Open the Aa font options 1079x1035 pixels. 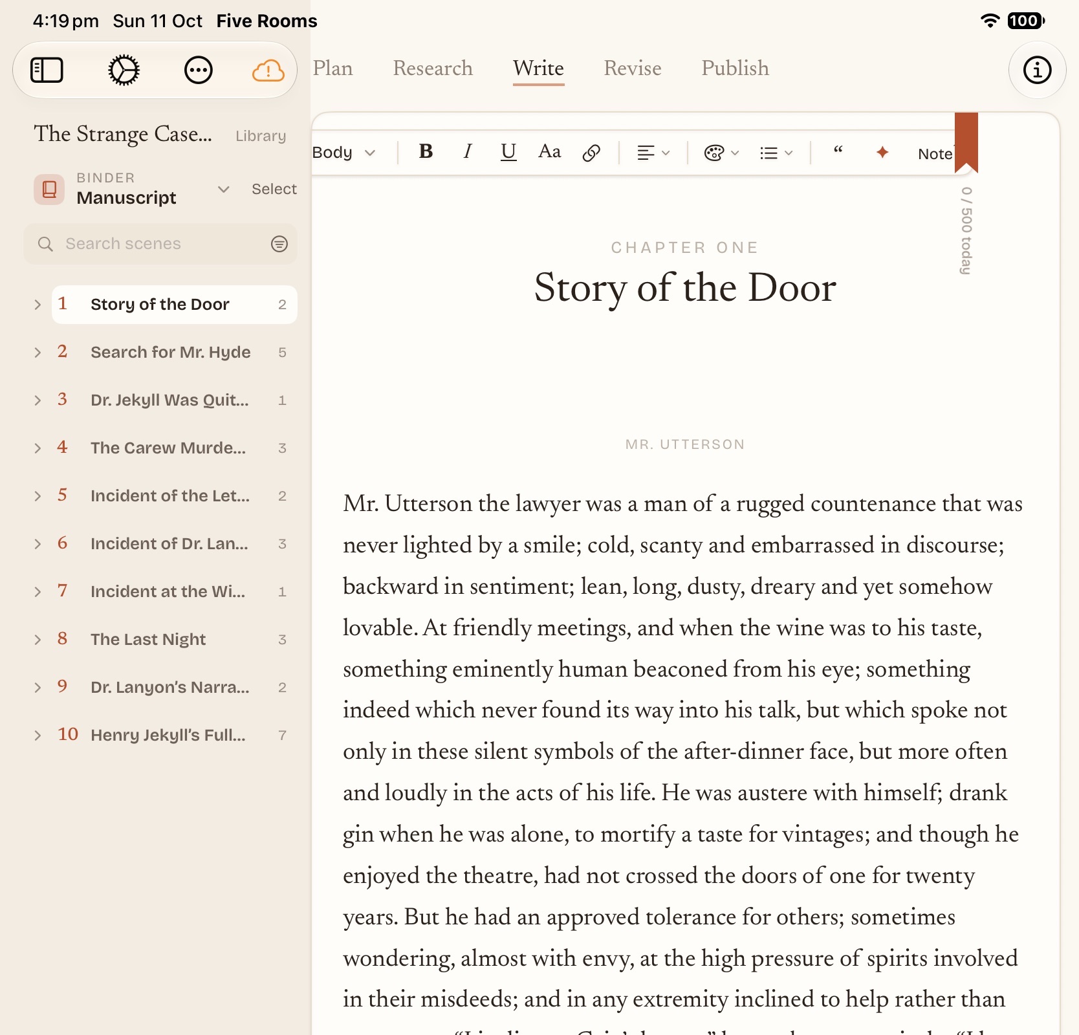click(549, 151)
